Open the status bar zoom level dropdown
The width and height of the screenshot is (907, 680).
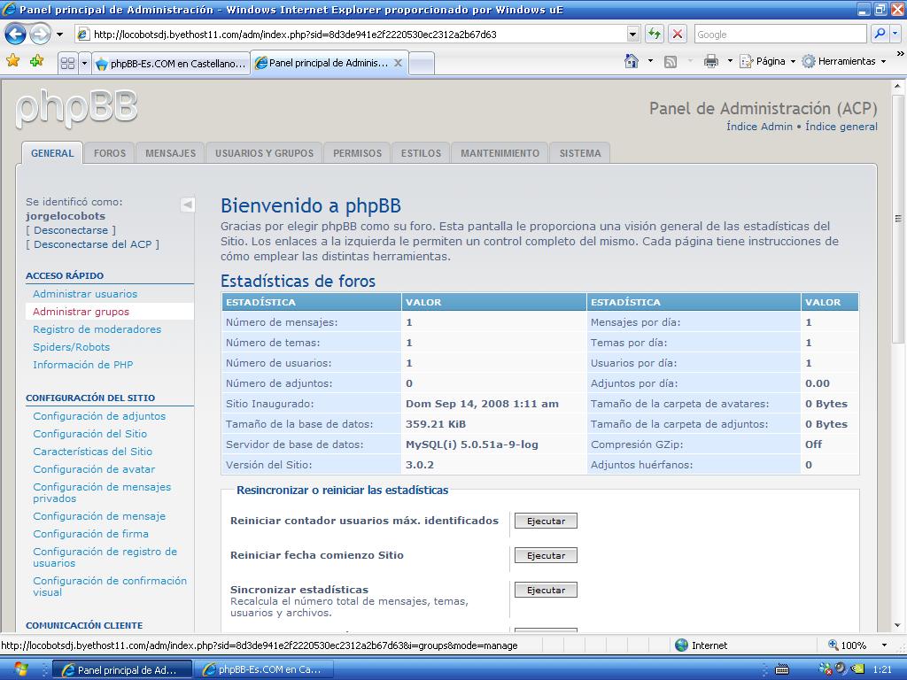pos(884,645)
